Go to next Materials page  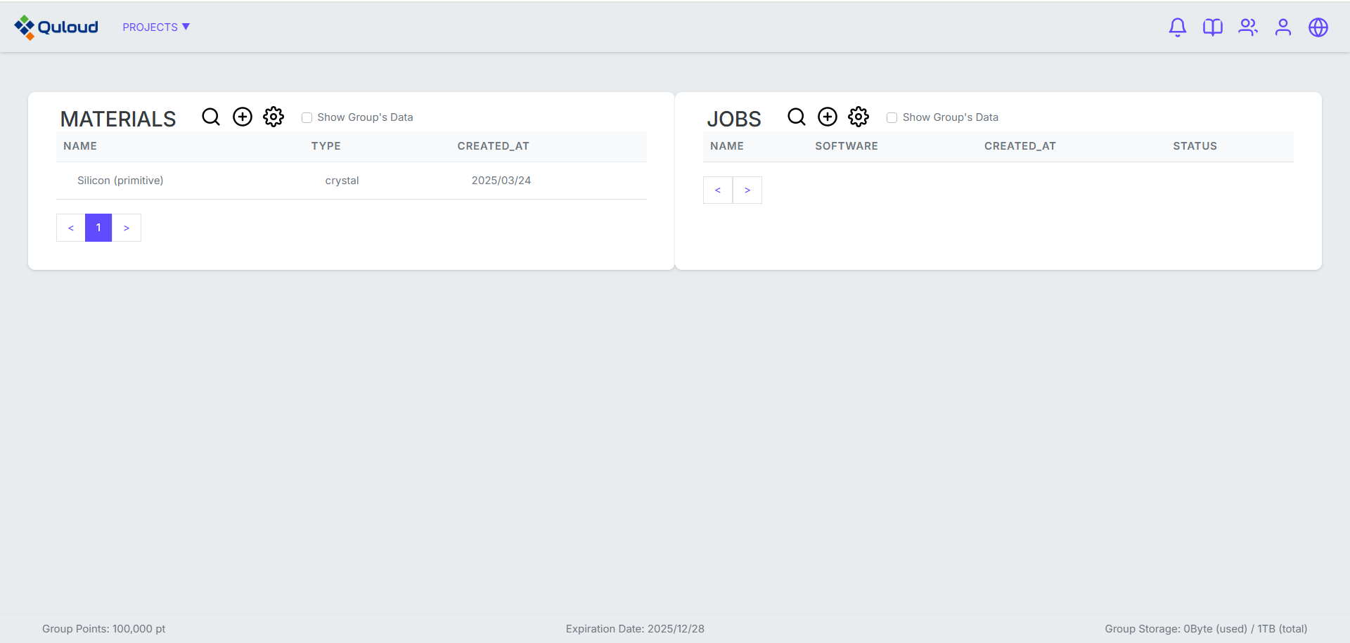tap(127, 228)
